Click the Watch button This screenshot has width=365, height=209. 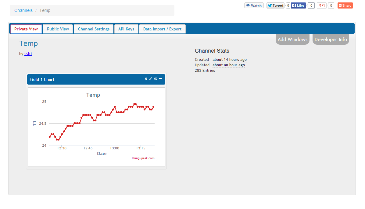click(254, 5)
